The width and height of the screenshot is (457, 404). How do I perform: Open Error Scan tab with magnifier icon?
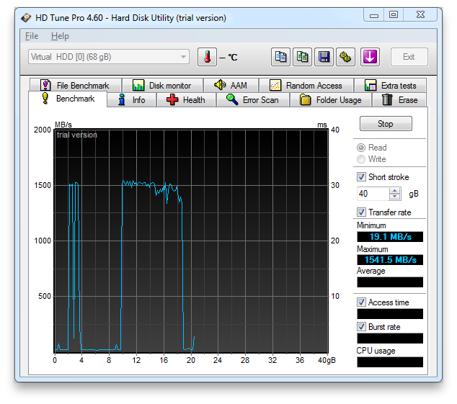coord(253,100)
